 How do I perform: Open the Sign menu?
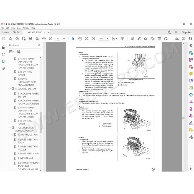coord(19,28)
